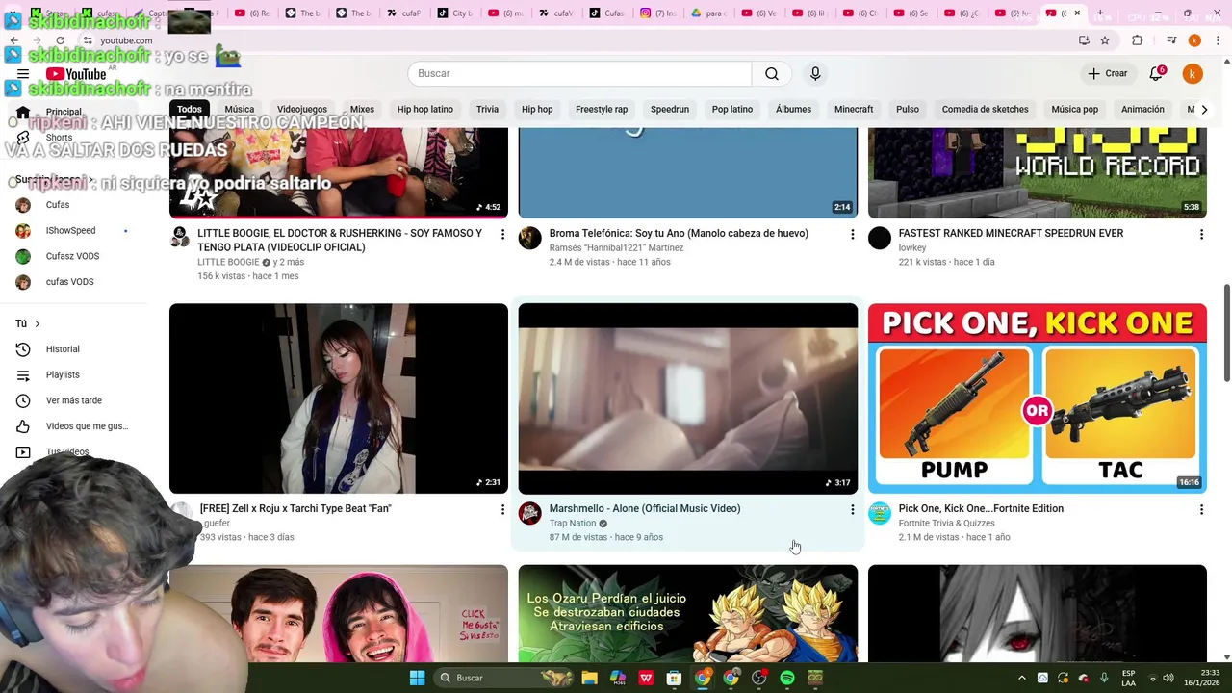The width and height of the screenshot is (1232, 693).
Task: Click the search magnifier button
Action: click(x=772, y=74)
